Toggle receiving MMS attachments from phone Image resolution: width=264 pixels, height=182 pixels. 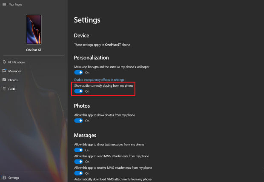point(78,173)
